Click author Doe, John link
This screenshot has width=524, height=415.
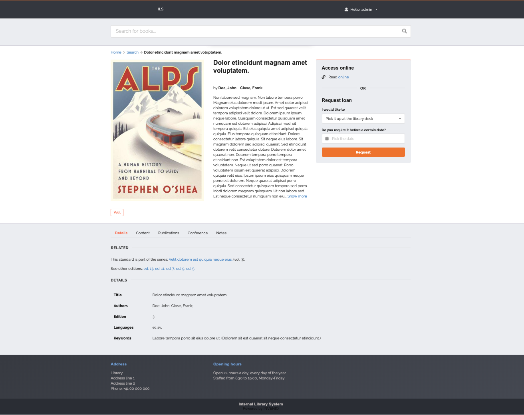point(227,88)
